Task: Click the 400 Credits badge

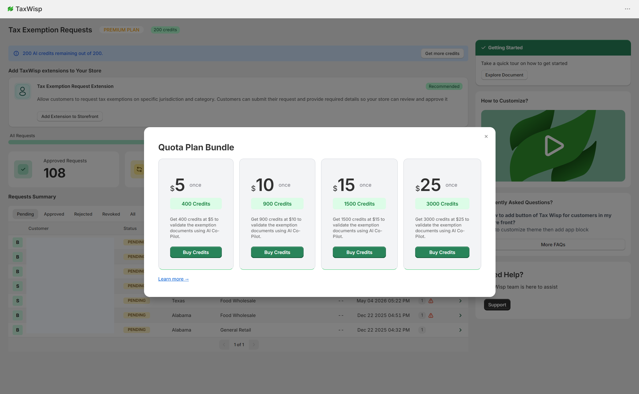Action: [196, 204]
